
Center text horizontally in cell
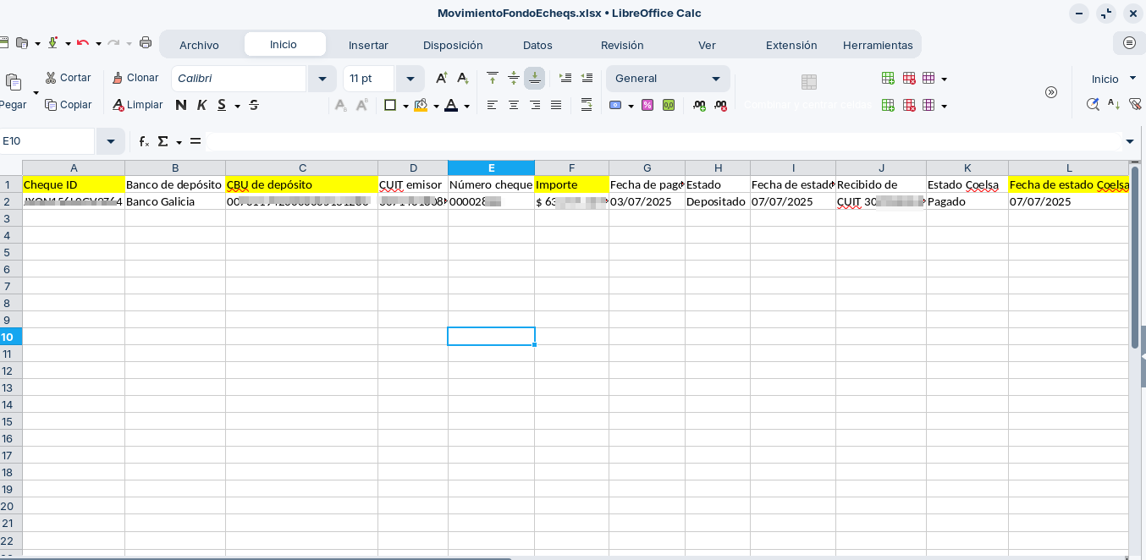pyautogui.click(x=514, y=105)
